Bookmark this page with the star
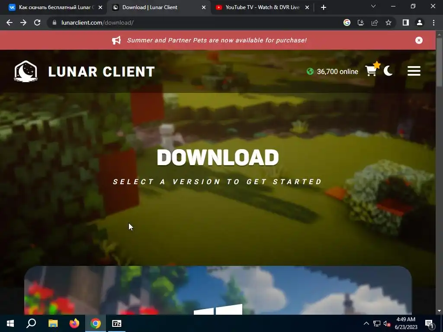The height and width of the screenshot is (332, 443). pyautogui.click(x=388, y=22)
